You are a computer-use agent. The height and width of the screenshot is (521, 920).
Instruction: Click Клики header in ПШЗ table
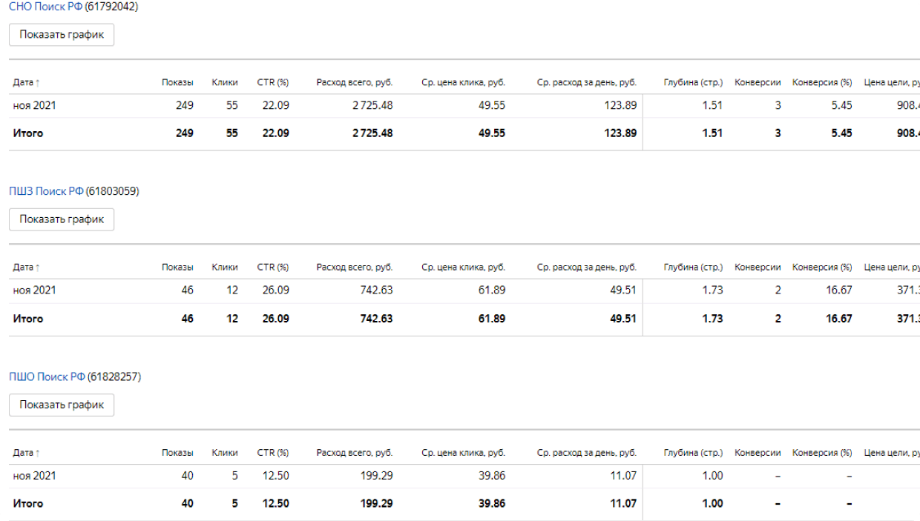[224, 267]
